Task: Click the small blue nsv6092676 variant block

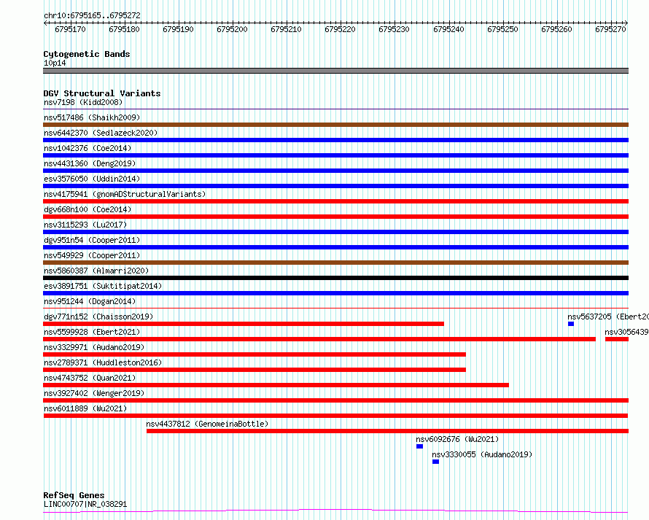Action: tap(419, 446)
